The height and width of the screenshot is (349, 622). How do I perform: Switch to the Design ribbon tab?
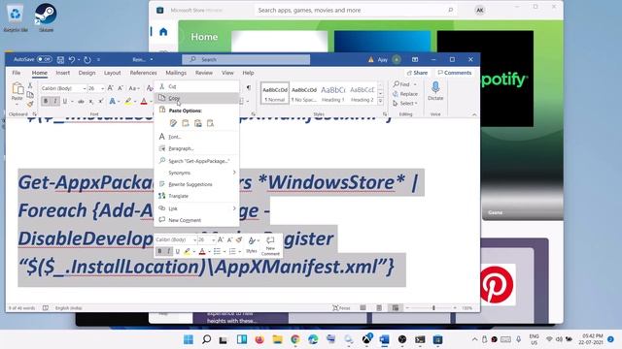pyautogui.click(x=86, y=73)
